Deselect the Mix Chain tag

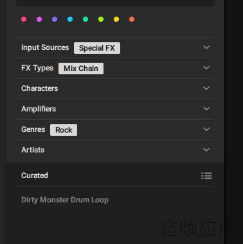coord(81,69)
